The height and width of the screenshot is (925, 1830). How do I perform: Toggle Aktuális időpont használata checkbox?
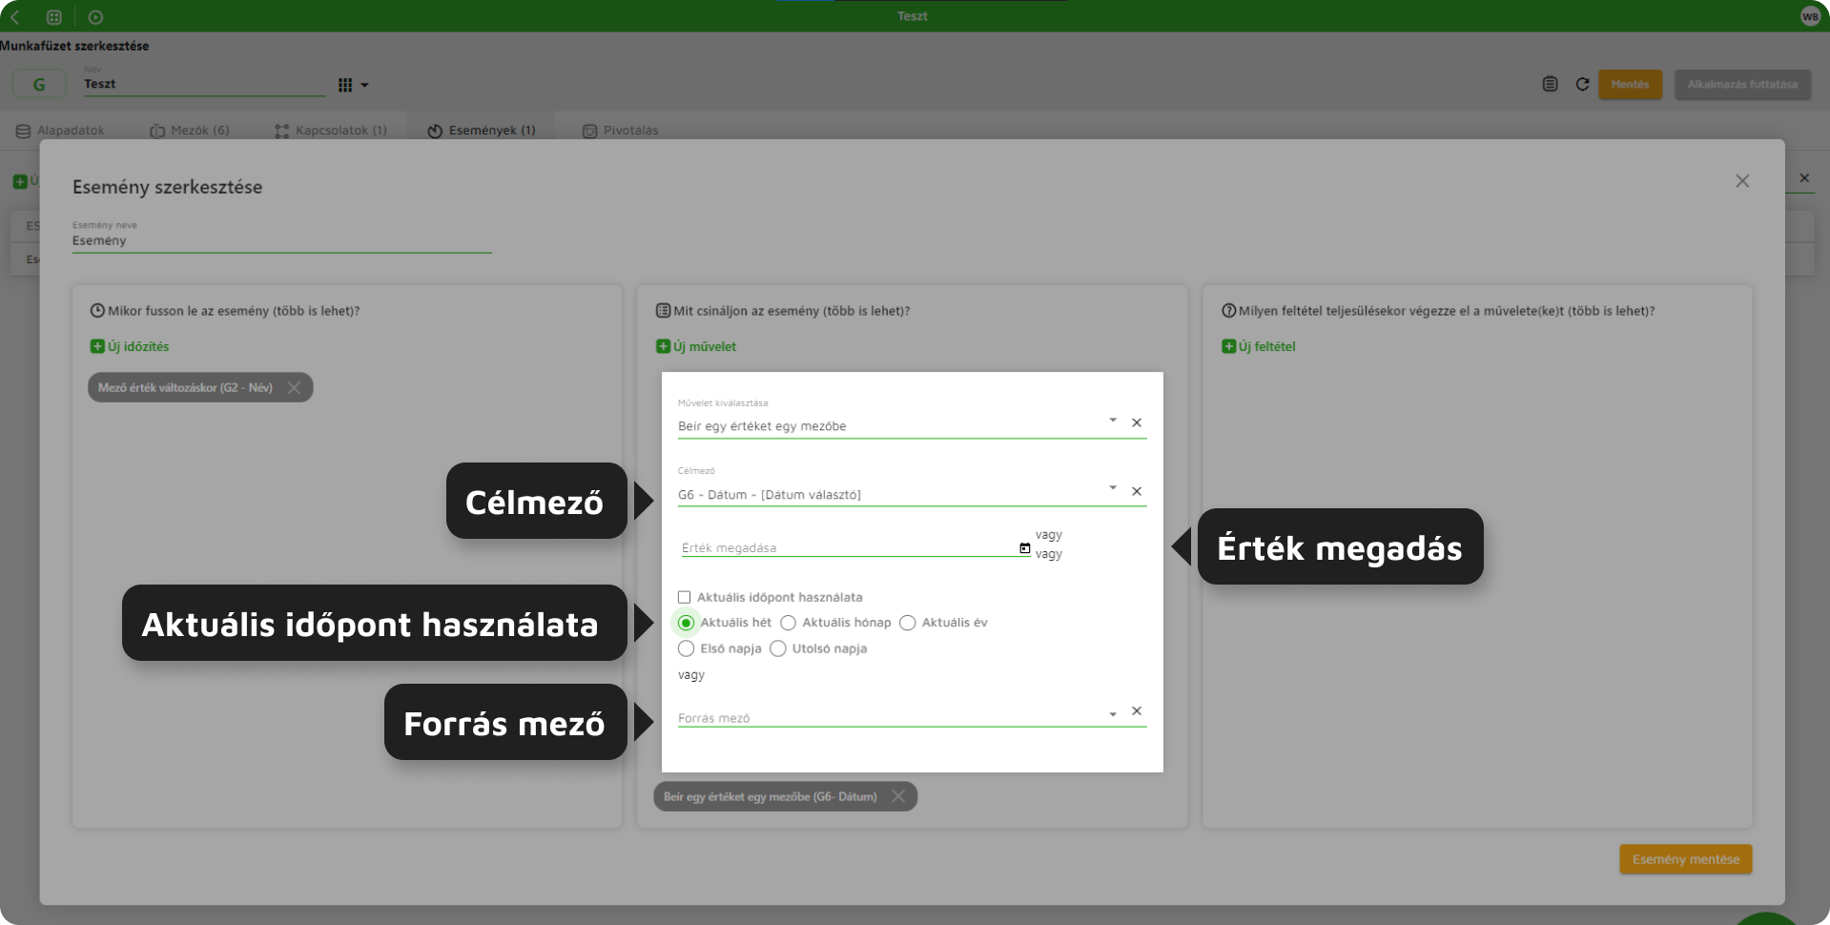click(x=684, y=597)
